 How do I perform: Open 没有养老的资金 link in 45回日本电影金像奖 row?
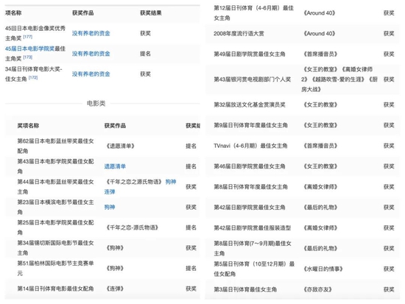click(91, 33)
